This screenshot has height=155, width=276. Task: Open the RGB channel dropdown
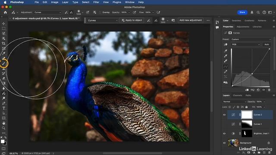(x=245, y=45)
